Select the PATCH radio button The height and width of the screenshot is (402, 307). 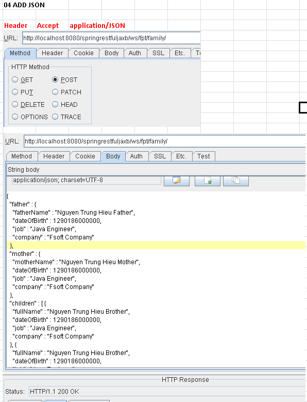(55, 92)
